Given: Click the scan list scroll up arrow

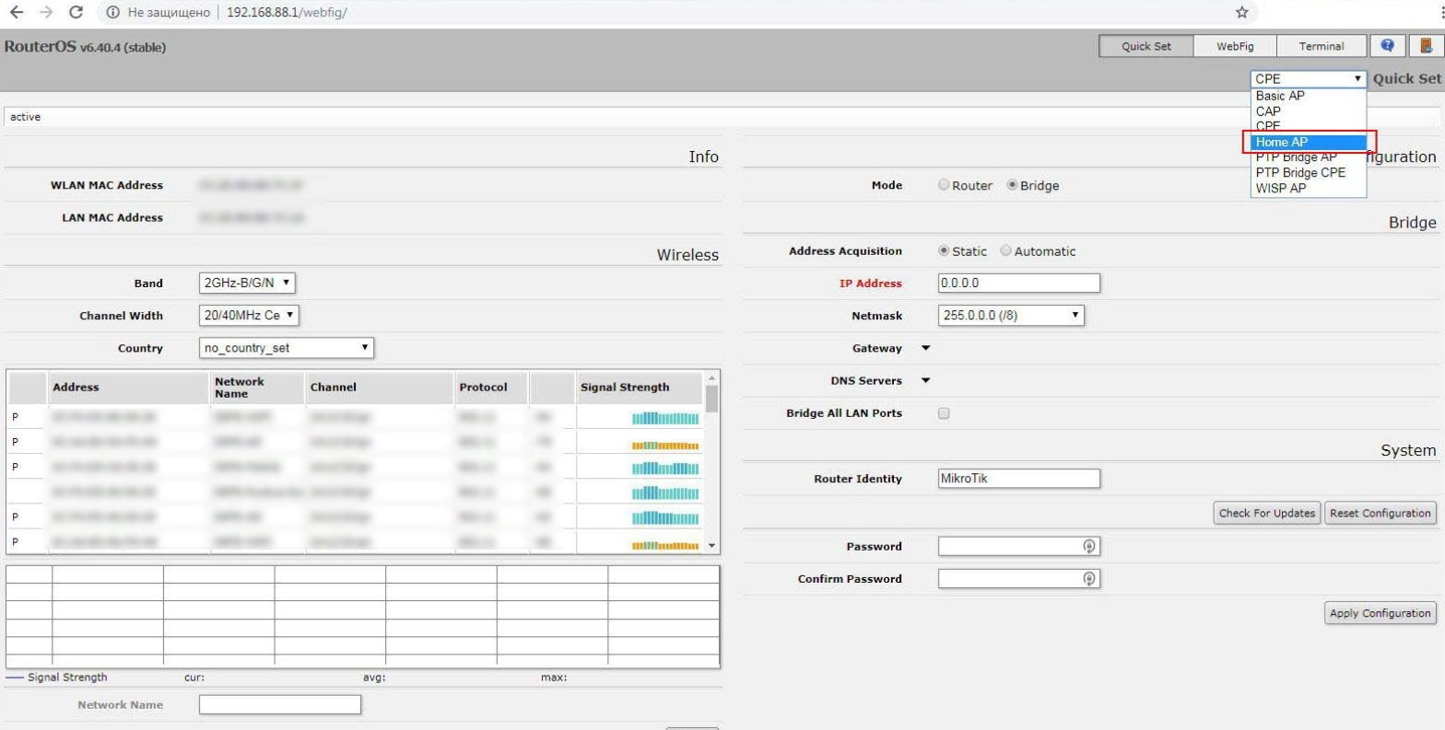Looking at the screenshot, I should [x=711, y=377].
